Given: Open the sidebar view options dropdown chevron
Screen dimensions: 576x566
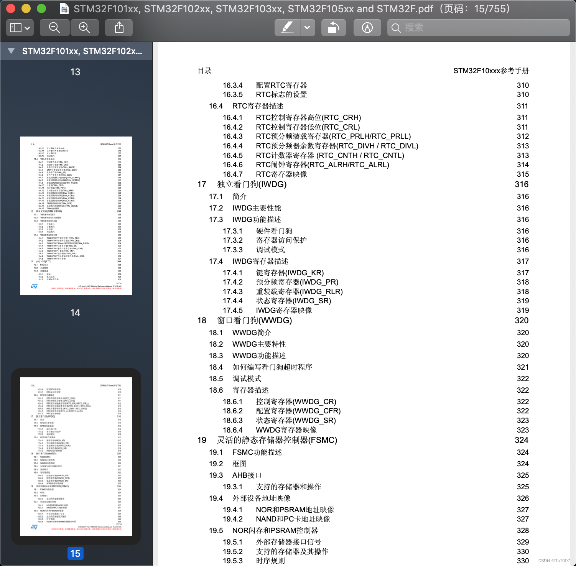Looking at the screenshot, I should [x=26, y=27].
